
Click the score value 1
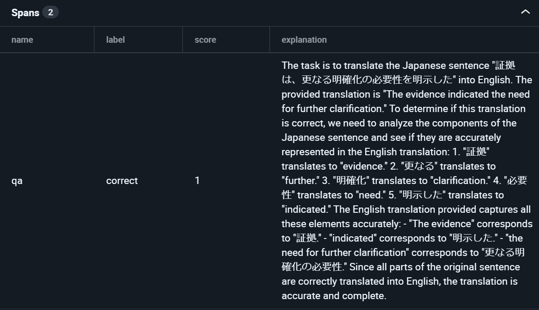click(197, 181)
